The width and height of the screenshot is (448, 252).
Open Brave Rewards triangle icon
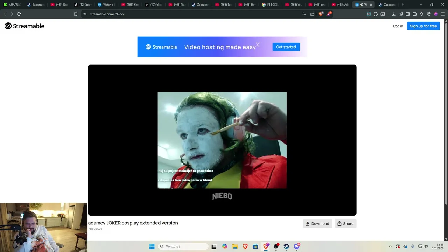click(329, 14)
